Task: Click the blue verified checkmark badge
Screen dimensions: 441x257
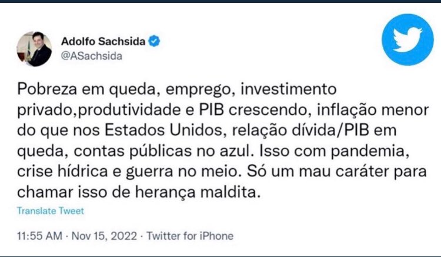Action: click(x=154, y=41)
